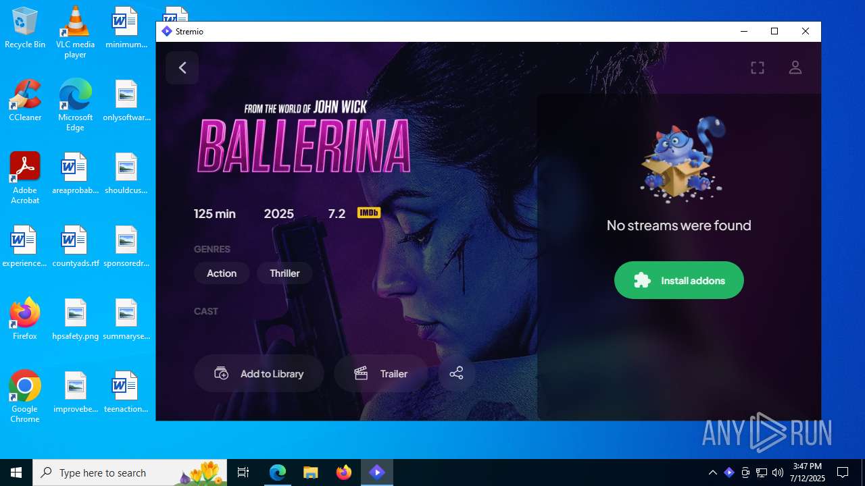Select the onlysoftwar... image file

coord(126,101)
